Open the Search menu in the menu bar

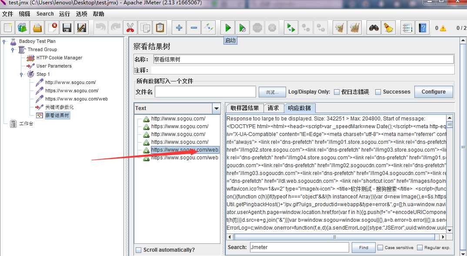[45, 14]
